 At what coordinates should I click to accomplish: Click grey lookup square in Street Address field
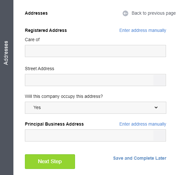[x=159, y=80]
